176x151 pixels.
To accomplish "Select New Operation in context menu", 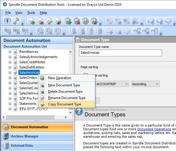I will (59, 78).
